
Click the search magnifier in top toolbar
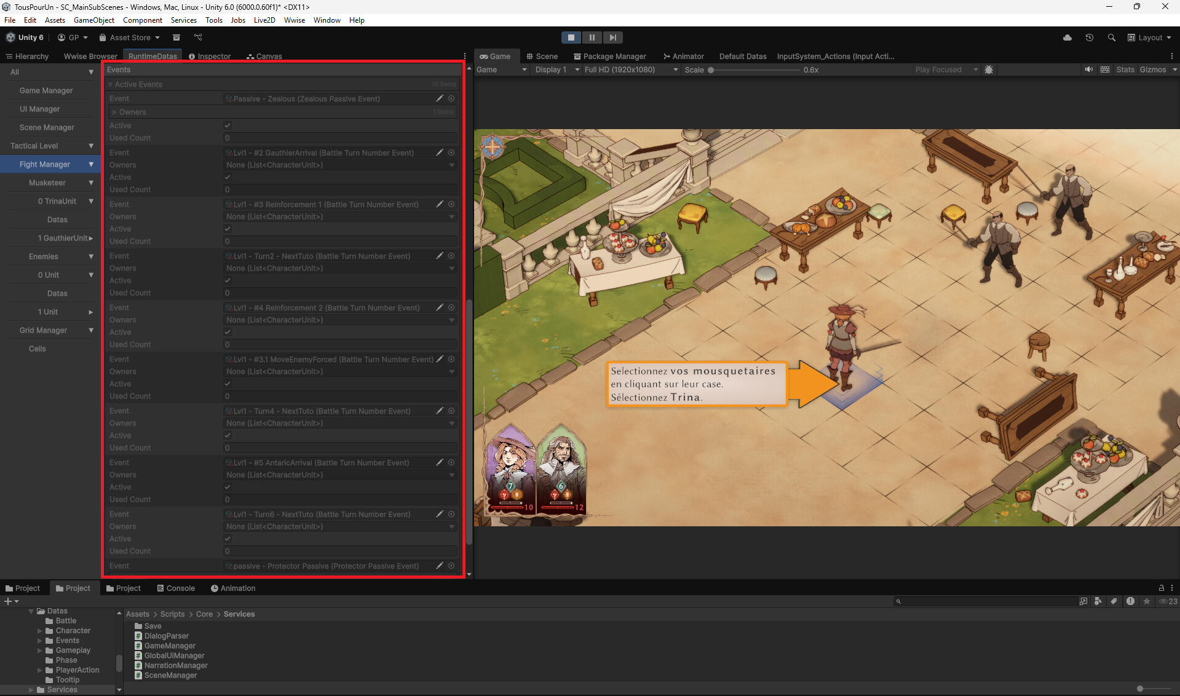1111,38
